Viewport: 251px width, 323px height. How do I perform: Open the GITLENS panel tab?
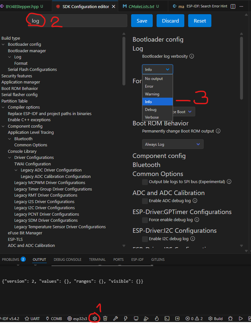tap(158, 259)
